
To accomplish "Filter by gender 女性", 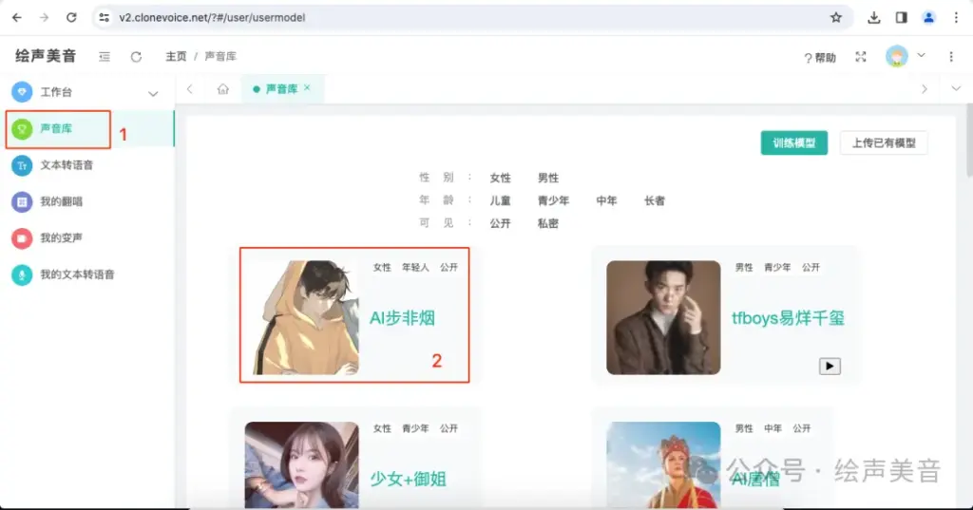I will (500, 178).
